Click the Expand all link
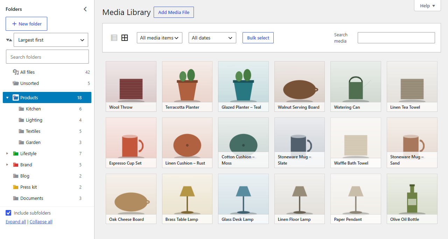This screenshot has height=239, width=448. click(16, 222)
